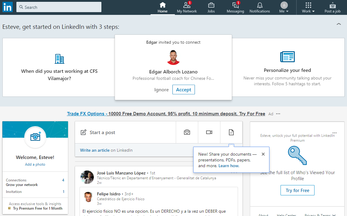This screenshot has width=347, height=216.
Task: Open Write an article link
Action: [x=95, y=150]
